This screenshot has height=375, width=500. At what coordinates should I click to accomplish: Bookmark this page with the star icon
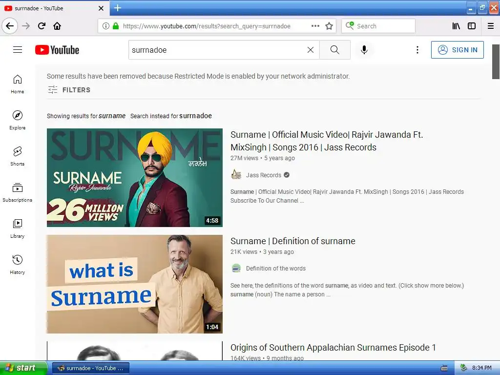click(329, 26)
